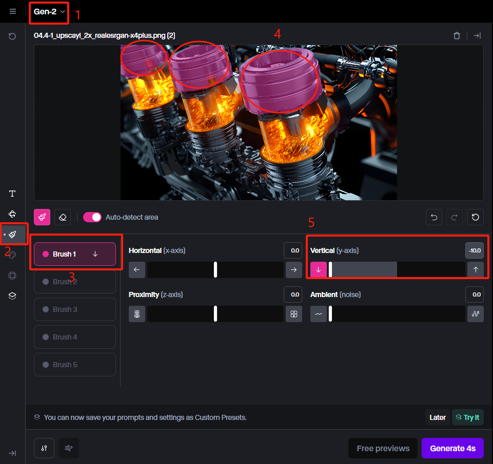Viewport: 493px width, 464px height.
Task: Click the image filename title text
Action: [104, 35]
